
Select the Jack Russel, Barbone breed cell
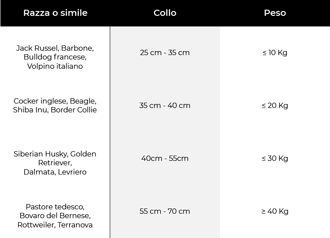point(55,57)
